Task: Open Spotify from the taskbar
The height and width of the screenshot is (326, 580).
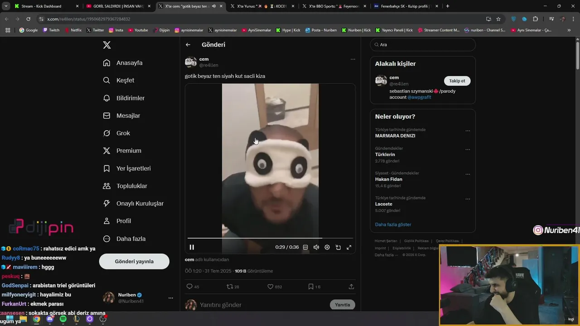Action: click(63, 319)
